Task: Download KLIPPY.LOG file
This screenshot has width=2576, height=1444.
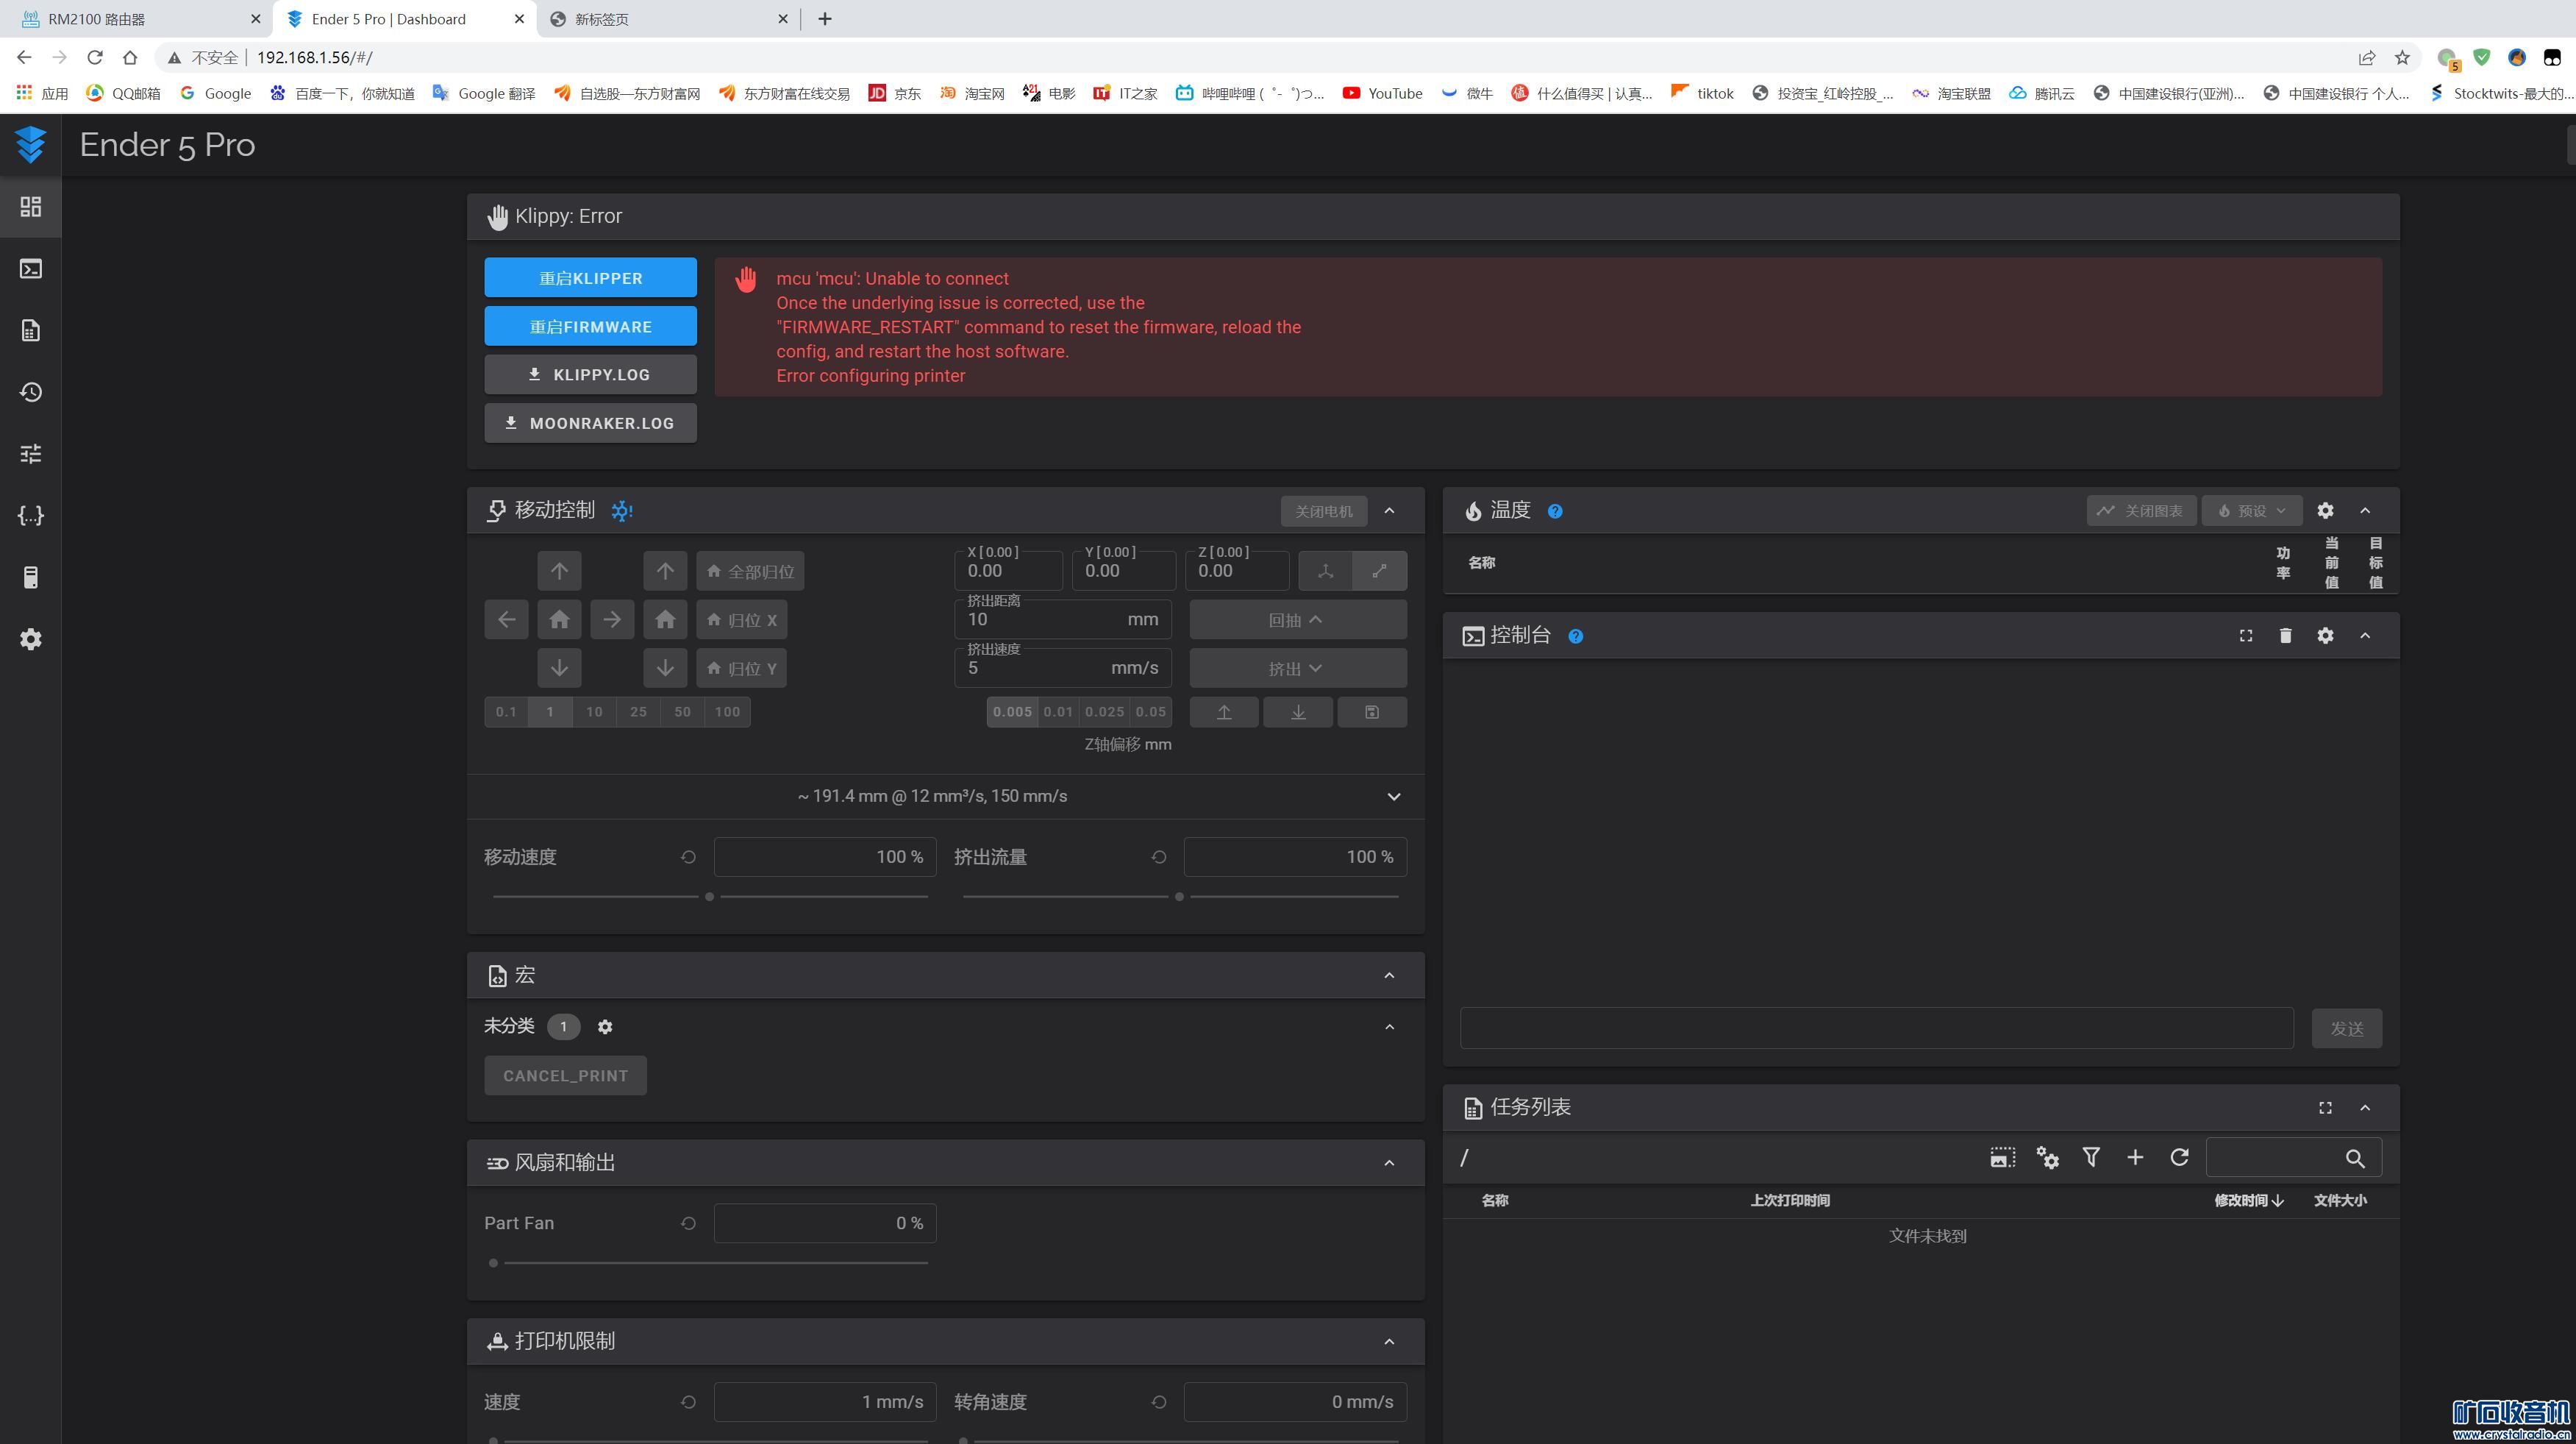Action: (x=591, y=375)
